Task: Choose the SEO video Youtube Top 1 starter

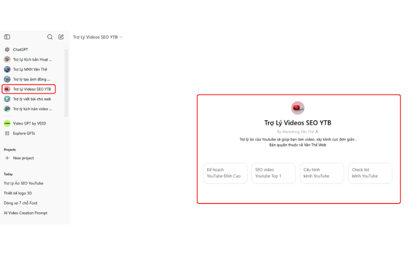Action: [x=273, y=173]
